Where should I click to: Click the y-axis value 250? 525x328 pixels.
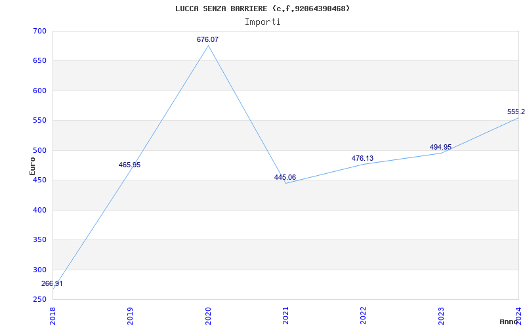pos(39,299)
